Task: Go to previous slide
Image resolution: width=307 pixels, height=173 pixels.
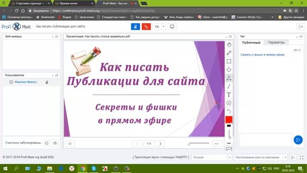Action: 137,144
